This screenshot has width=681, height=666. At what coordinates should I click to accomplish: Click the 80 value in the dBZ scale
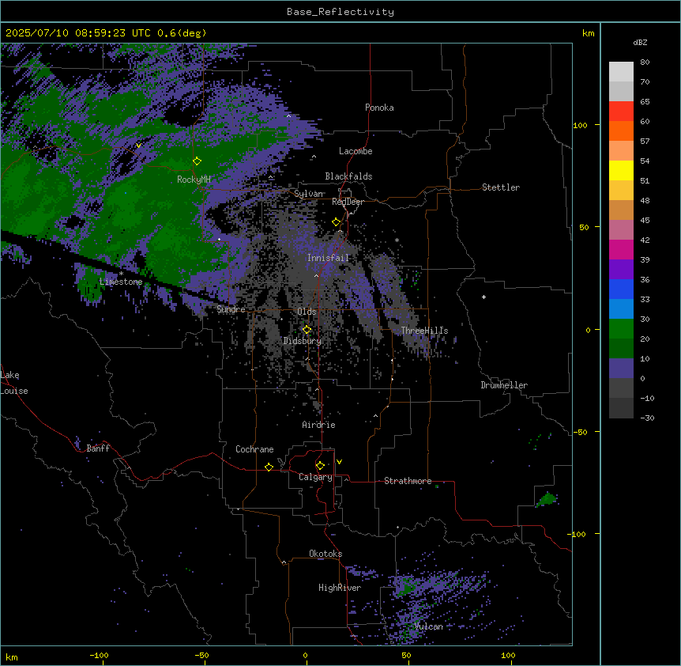click(x=645, y=62)
